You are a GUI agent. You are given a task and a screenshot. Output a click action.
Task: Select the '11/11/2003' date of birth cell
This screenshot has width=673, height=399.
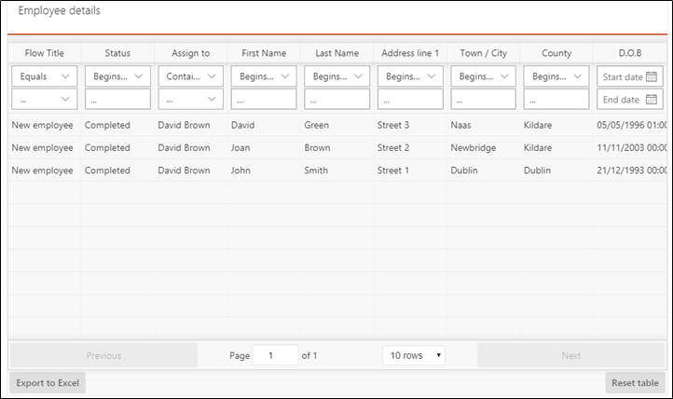pyautogui.click(x=632, y=147)
